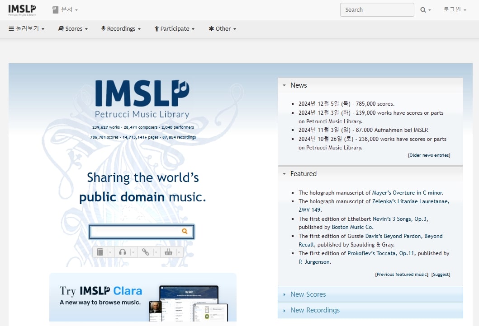Collapse the News section
The width and height of the screenshot is (479, 326).
tap(295, 85)
